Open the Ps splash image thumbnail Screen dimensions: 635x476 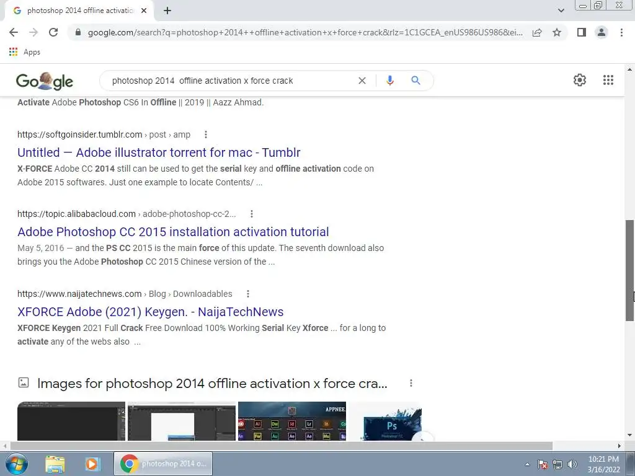[x=385, y=421]
